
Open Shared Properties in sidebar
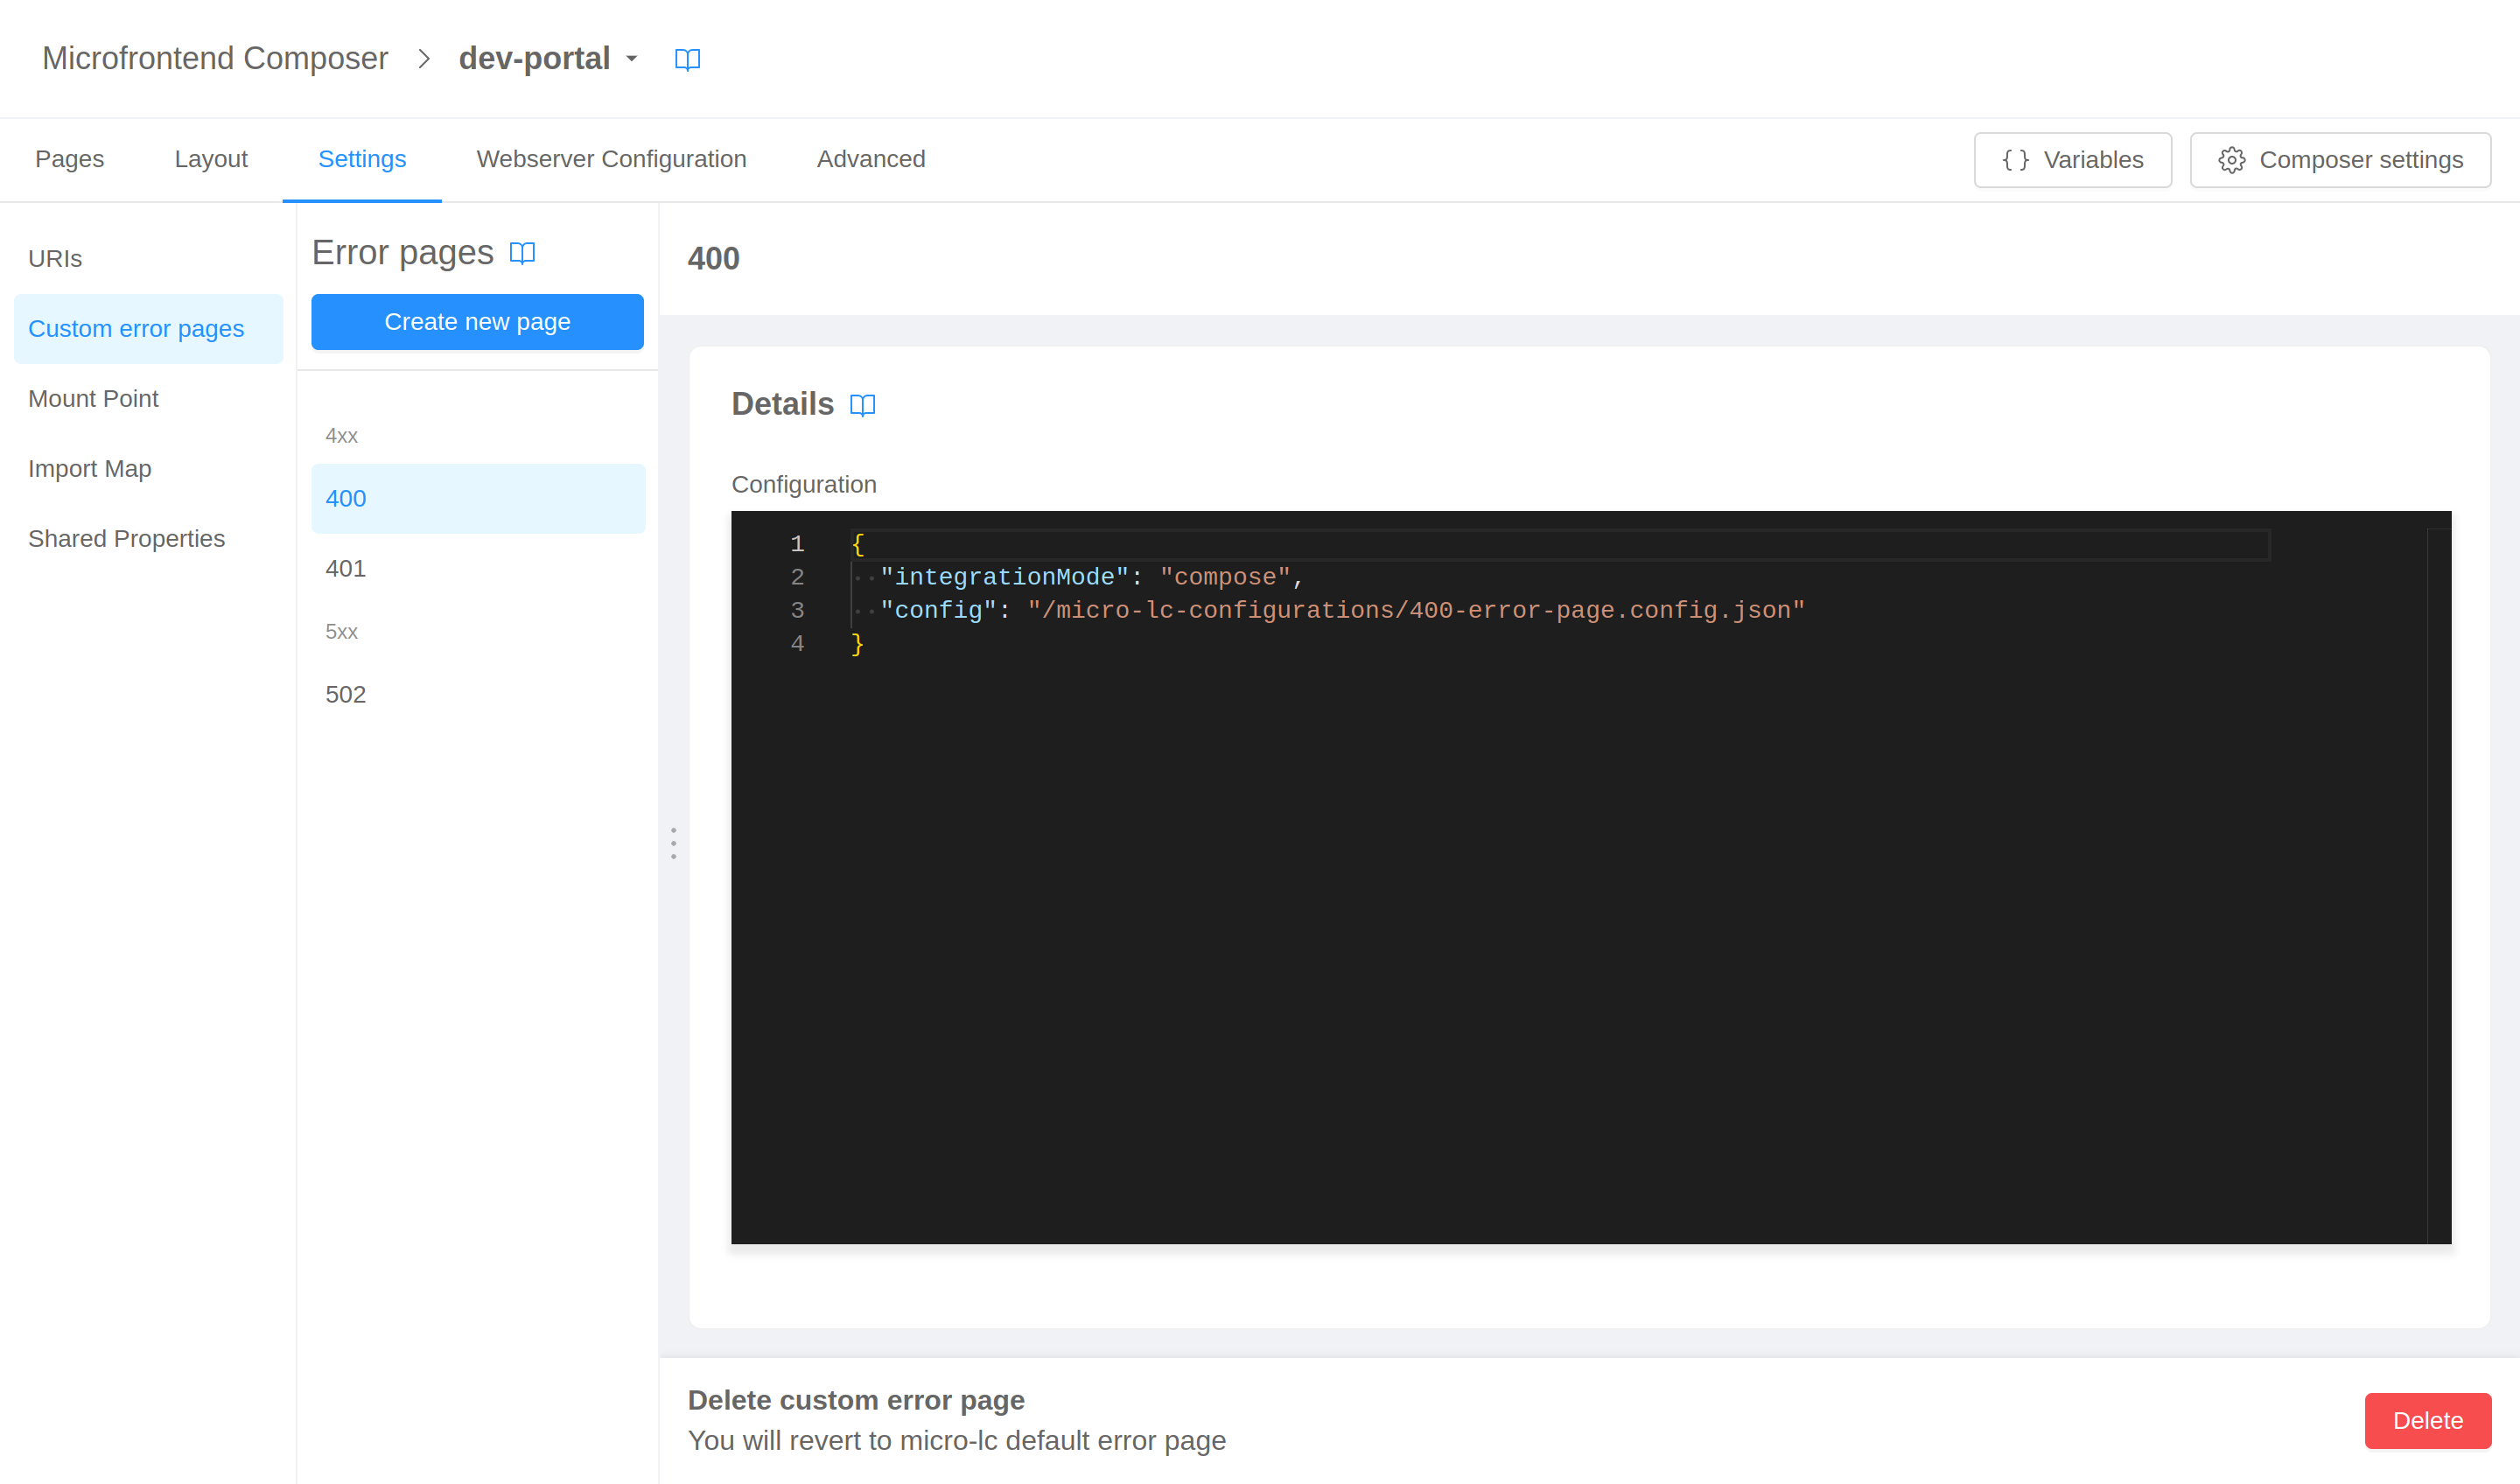pos(126,539)
